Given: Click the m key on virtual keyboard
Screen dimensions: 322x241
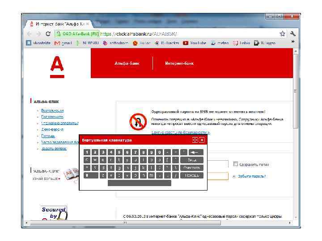Looking at the screenshot, I should pos(151,175).
